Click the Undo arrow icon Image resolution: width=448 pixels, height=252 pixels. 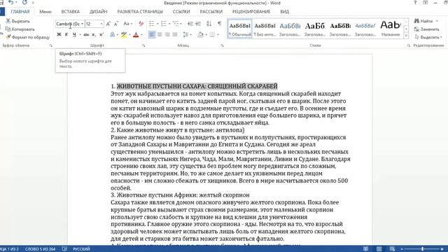tap(11, 3)
